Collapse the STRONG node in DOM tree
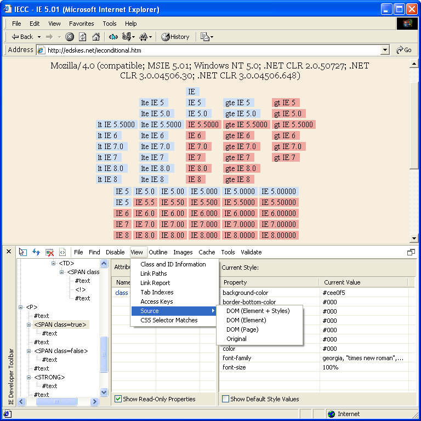The height and width of the screenshot is (421, 421). [29, 377]
